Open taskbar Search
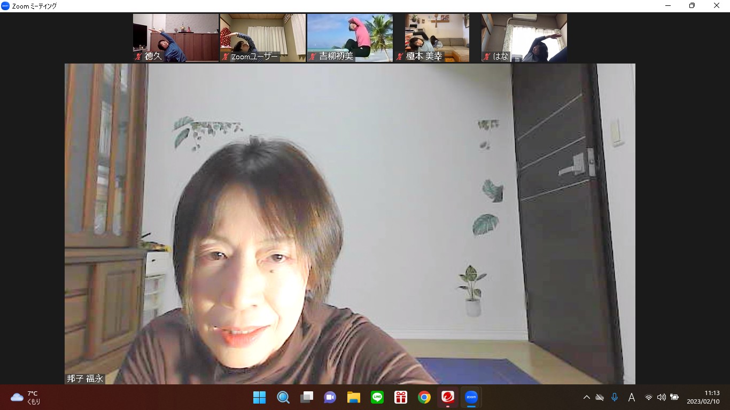730x410 pixels. (x=283, y=397)
